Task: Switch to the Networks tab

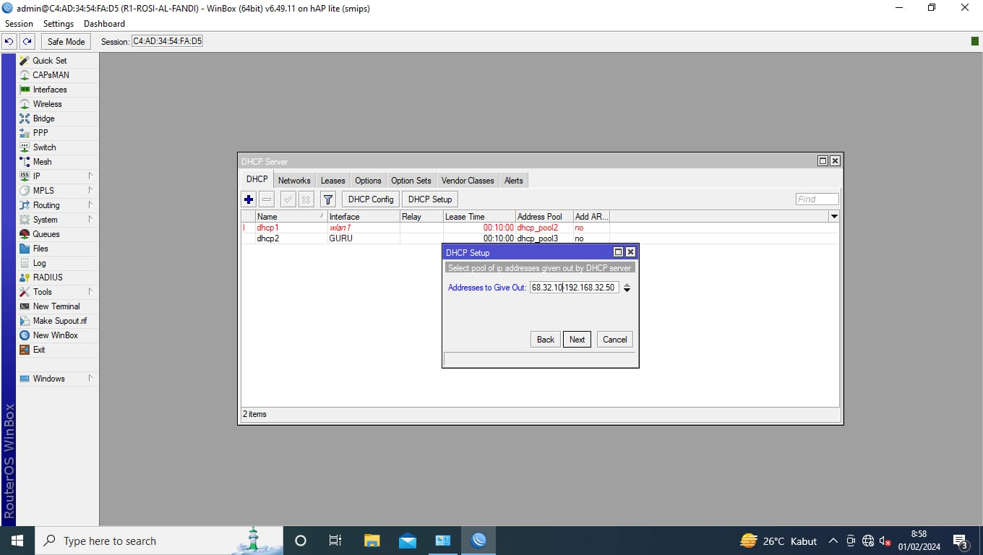Action: [x=294, y=181]
